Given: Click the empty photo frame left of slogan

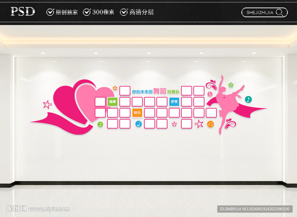Looking at the screenshot, I should (x=125, y=91).
